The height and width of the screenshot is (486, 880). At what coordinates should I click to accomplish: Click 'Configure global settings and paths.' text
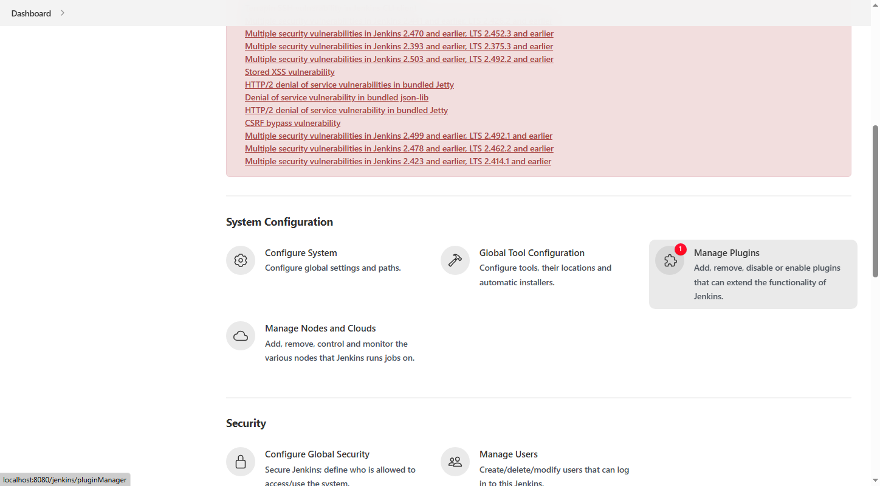click(x=333, y=268)
